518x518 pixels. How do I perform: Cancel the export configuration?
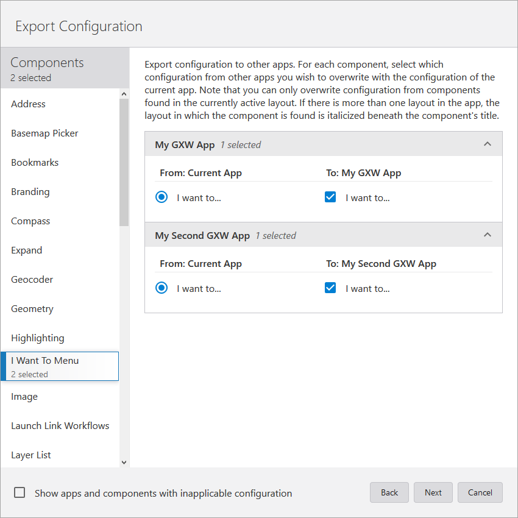480,492
